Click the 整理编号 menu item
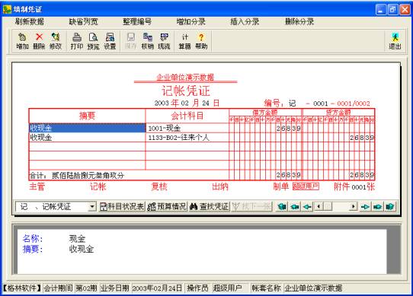The image size is (413, 296). coord(137,21)
